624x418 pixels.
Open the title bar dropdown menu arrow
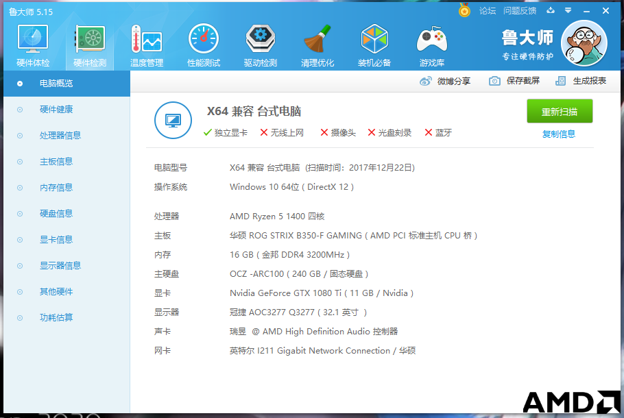coord(568,10)
